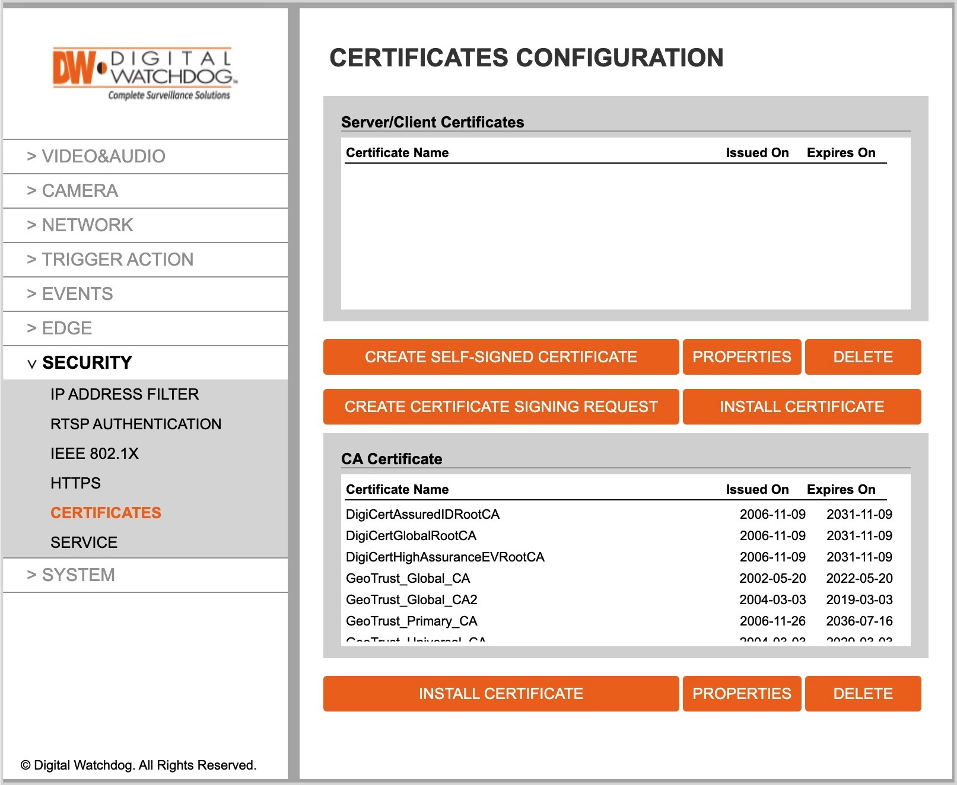The width and height of the screenshot is (957, 785).
Task: Select DigiCertGlobalRootCA in the CA list
Action: [619, 536]
